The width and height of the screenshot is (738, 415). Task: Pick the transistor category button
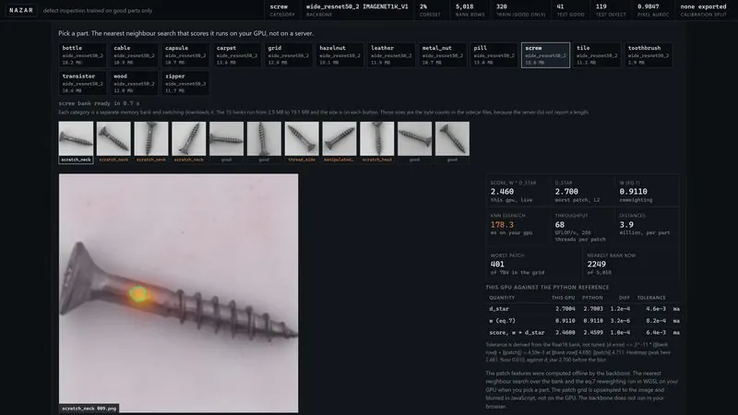[82, 83]
